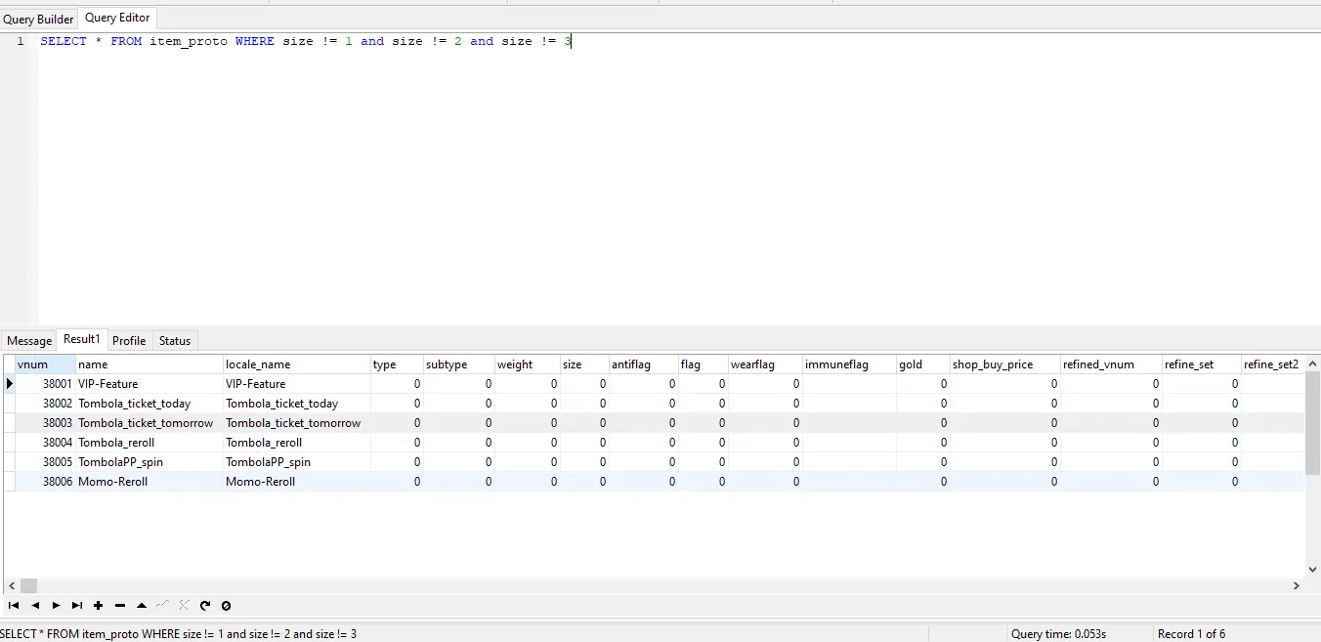Click the Query time 0.053s status text
Viewport: 1321px width, 642px height.
(1058, 634)
